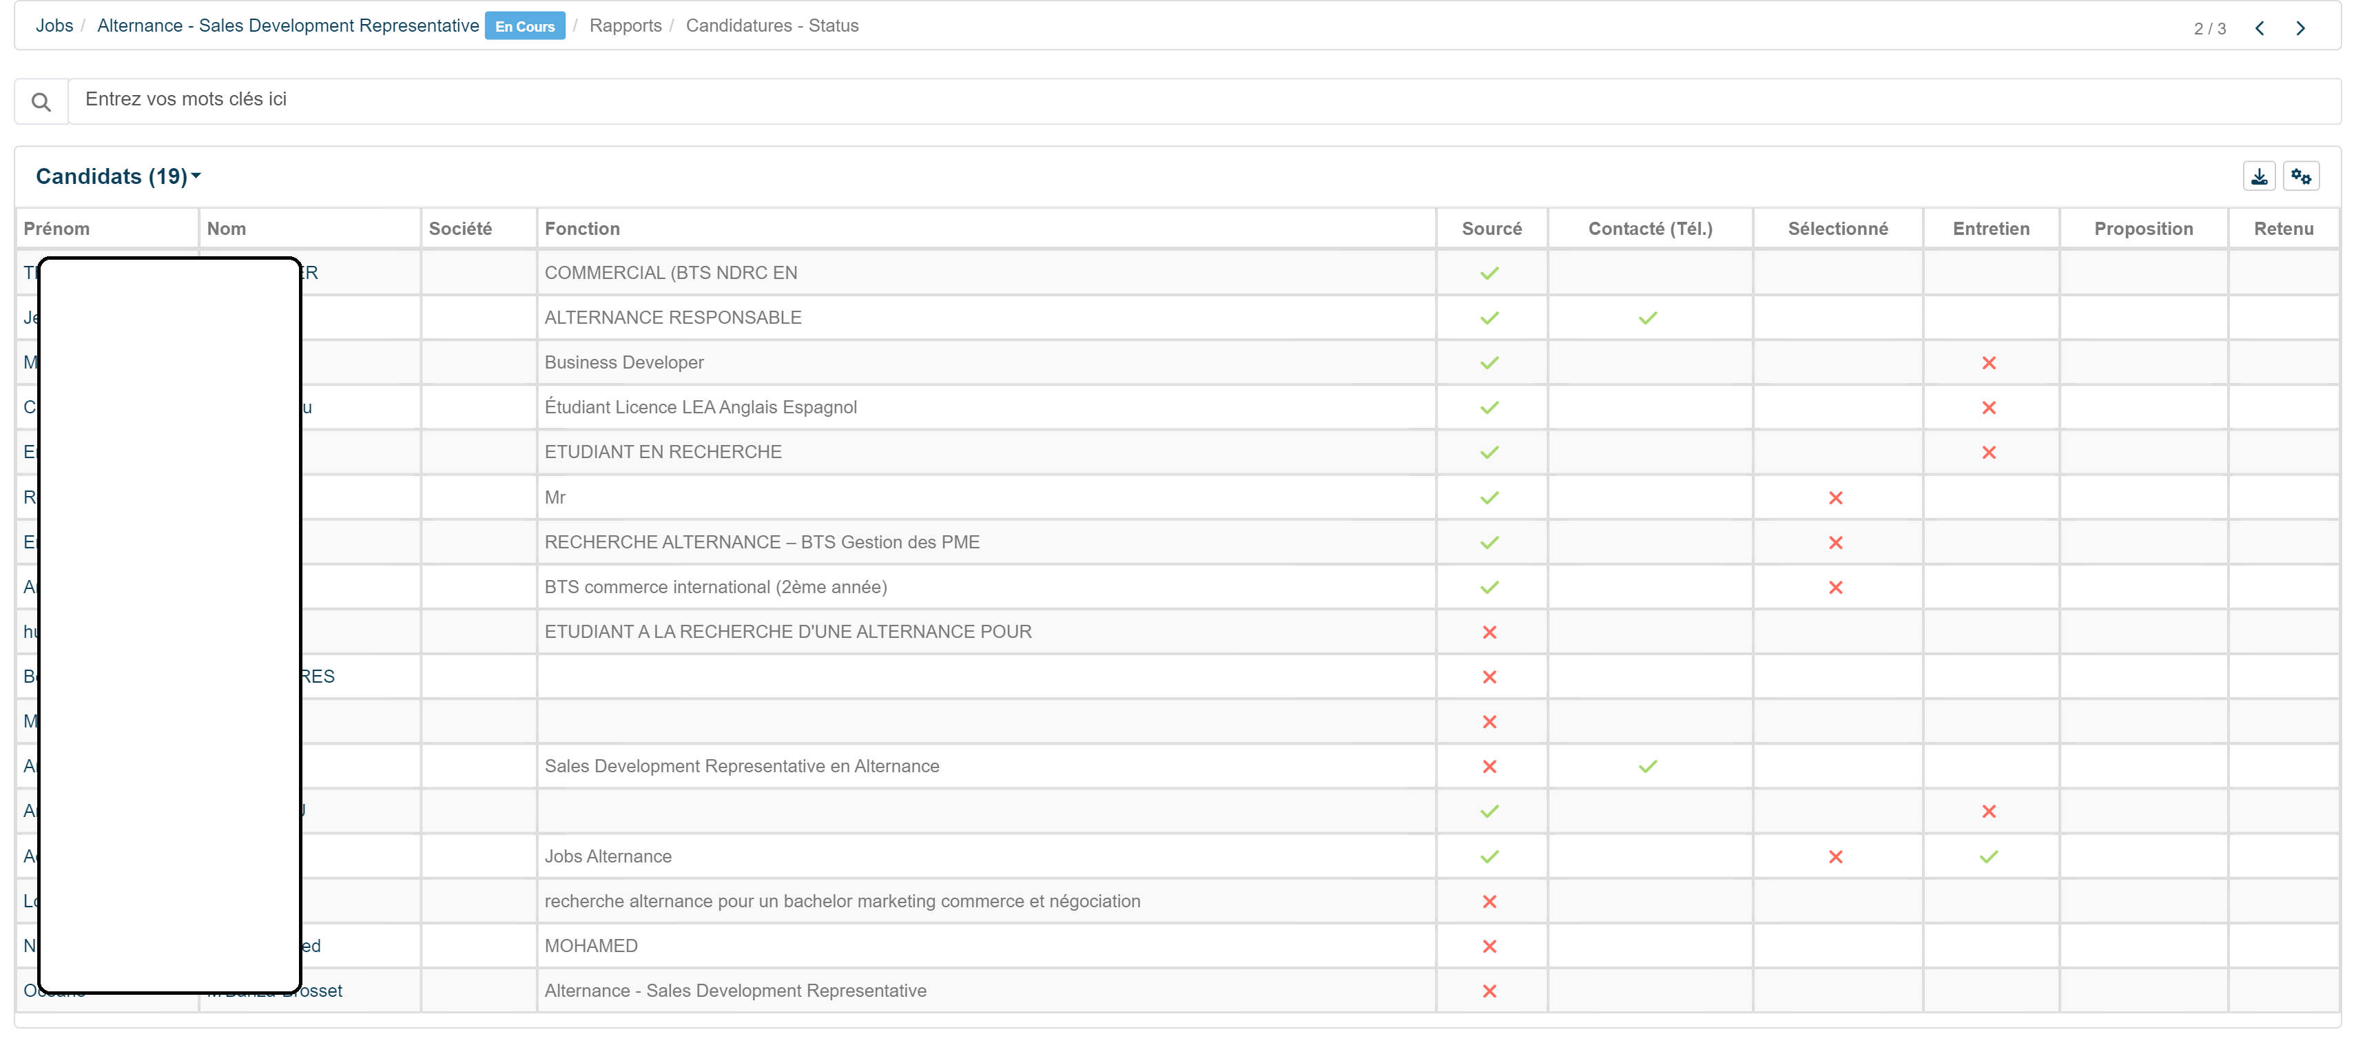Sort by Sourcé column header
The image size is (2356, 1043).
click(x=1491, y=229)
